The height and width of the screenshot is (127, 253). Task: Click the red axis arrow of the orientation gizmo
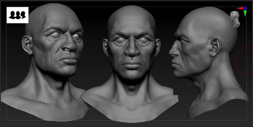240,8
